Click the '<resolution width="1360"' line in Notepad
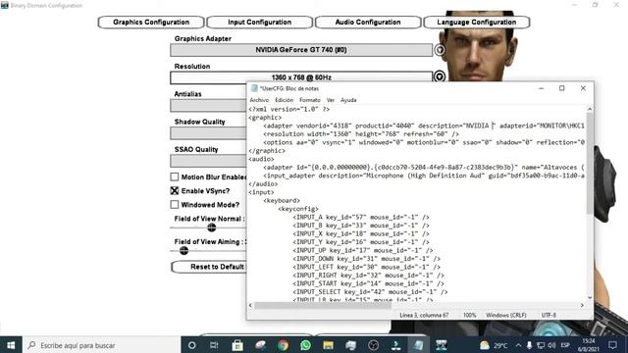The image size is (628, 353). (x=361, y=134)
